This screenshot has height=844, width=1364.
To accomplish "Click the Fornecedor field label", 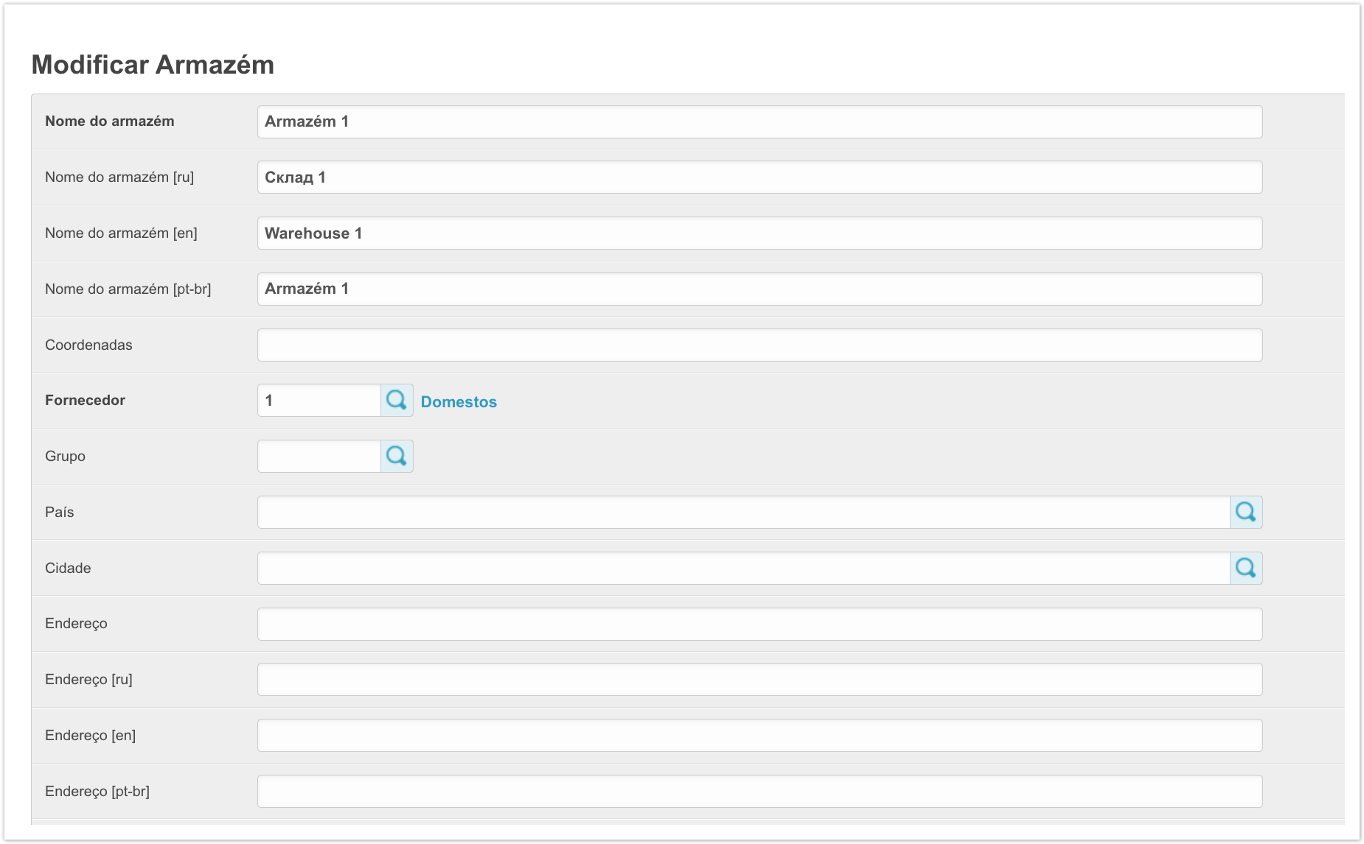I will (x=85, y=401).
